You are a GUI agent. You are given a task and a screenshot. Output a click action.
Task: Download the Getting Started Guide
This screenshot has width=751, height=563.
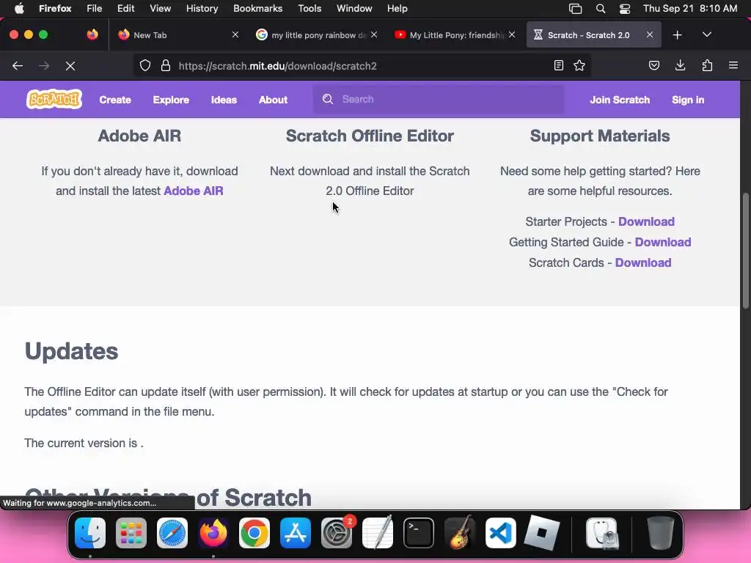[x=663, y=242]
